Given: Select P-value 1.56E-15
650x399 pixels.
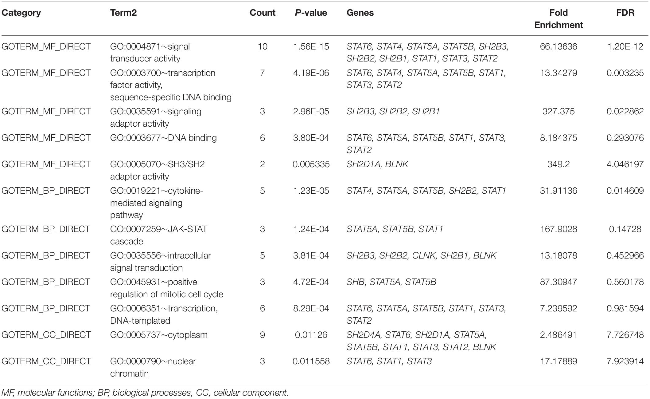Looking at the screenshot, I should pos(311,47).
